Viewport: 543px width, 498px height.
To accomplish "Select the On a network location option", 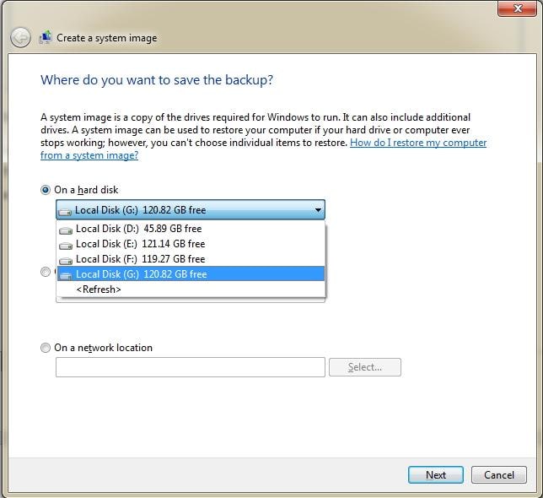I will click(x=46, y=348).
